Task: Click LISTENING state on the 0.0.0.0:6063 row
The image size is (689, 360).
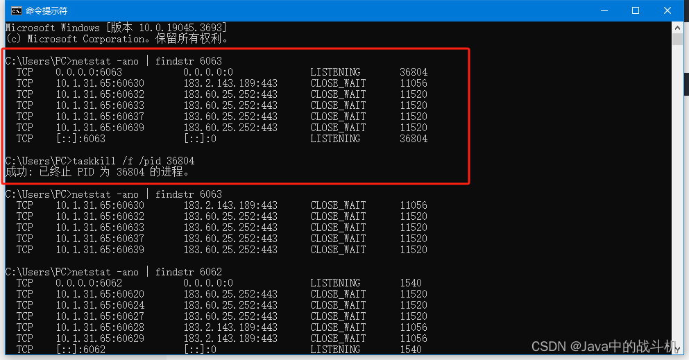Action: 335,72
